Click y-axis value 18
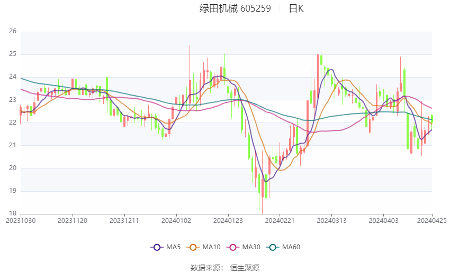The image size is (450, 273). coord(13,213)
